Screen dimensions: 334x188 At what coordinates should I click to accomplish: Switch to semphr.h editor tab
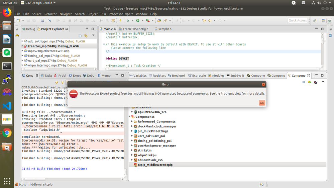click(x=163, y=29)
